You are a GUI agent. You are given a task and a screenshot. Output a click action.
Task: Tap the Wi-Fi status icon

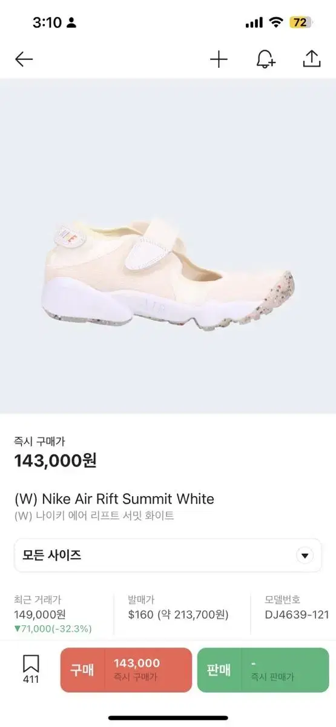pos(277,22)
